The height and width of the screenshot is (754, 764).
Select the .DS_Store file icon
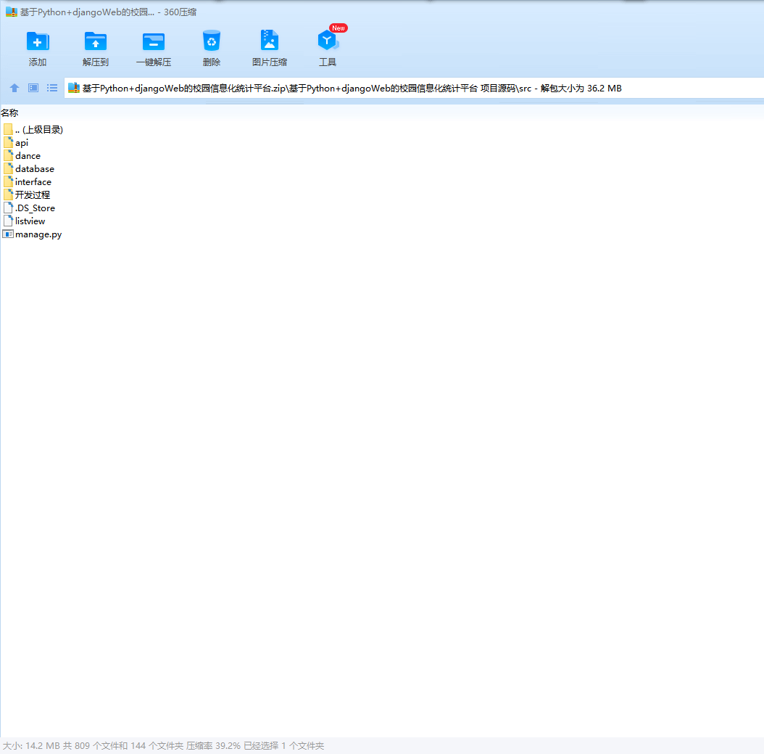click(x=8, y=208)
